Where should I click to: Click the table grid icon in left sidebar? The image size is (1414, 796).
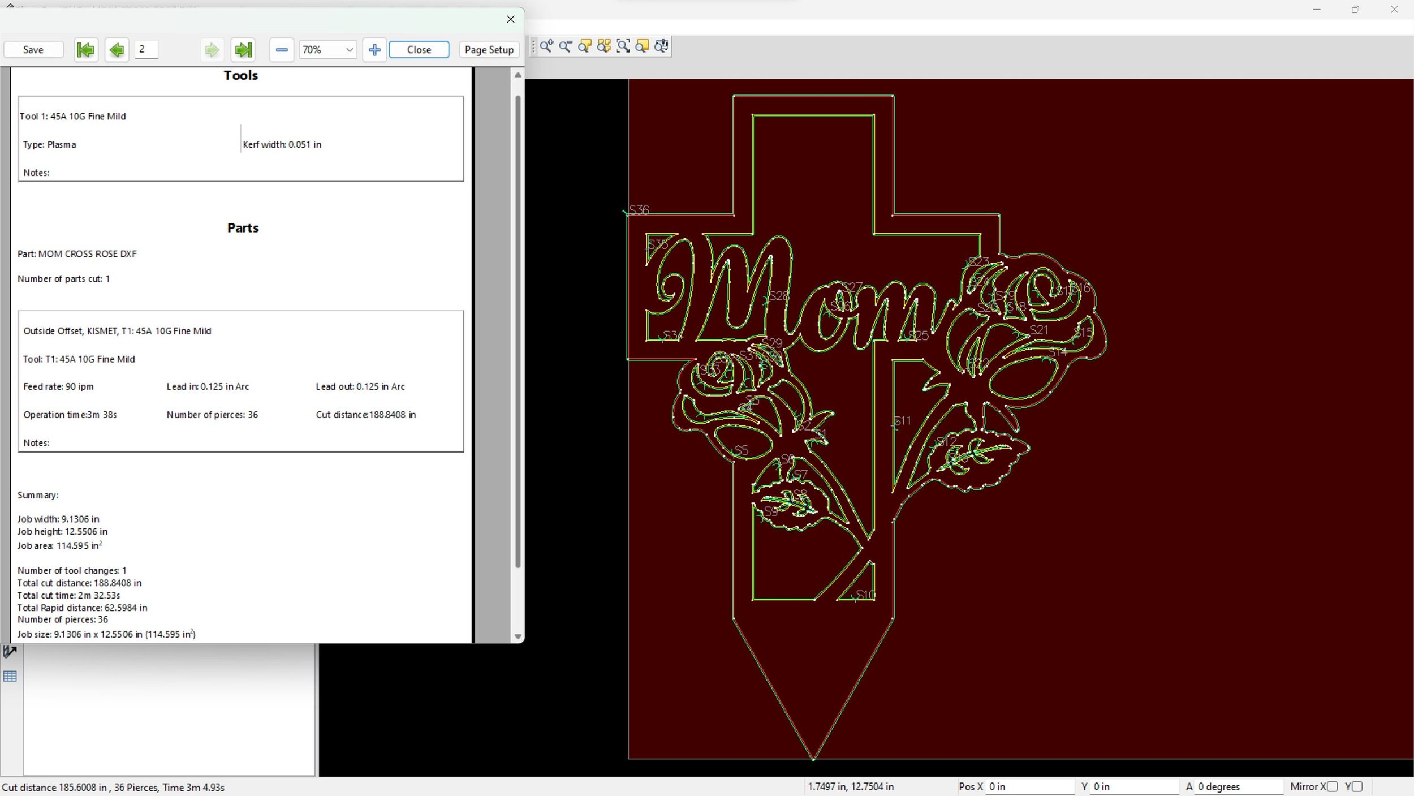(x=10, y=676)
